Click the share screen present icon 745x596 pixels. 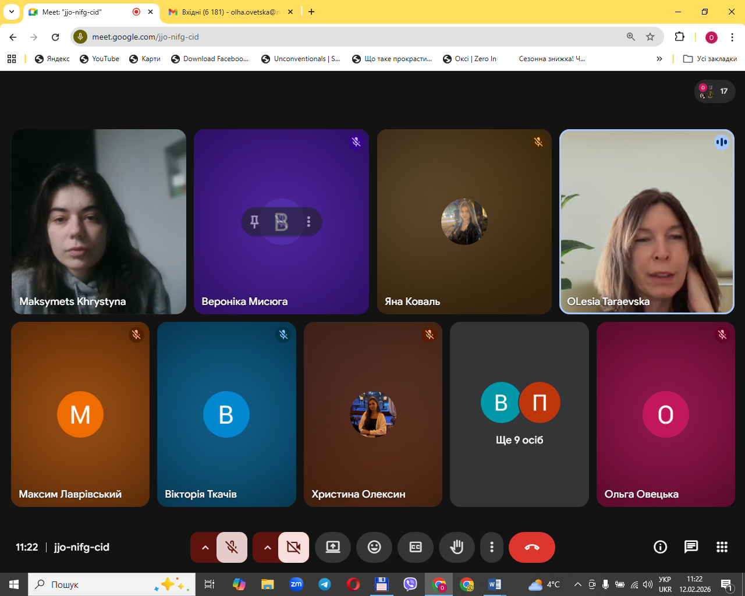click(332, 547)
